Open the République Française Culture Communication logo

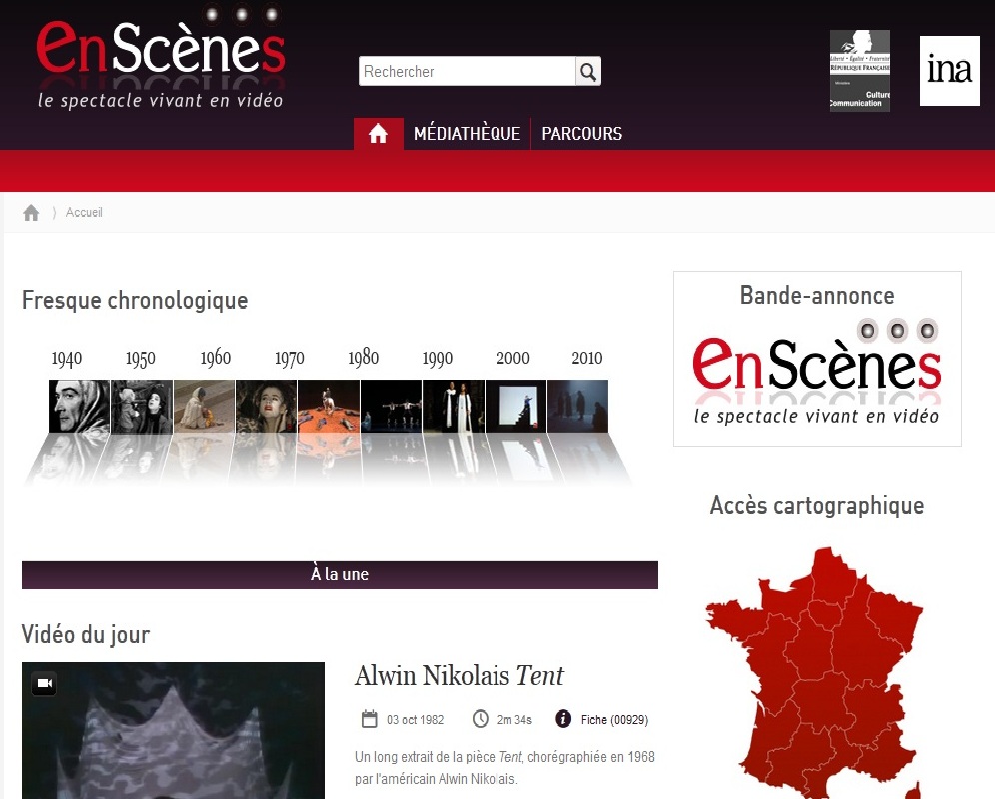[x=860, y=71]
